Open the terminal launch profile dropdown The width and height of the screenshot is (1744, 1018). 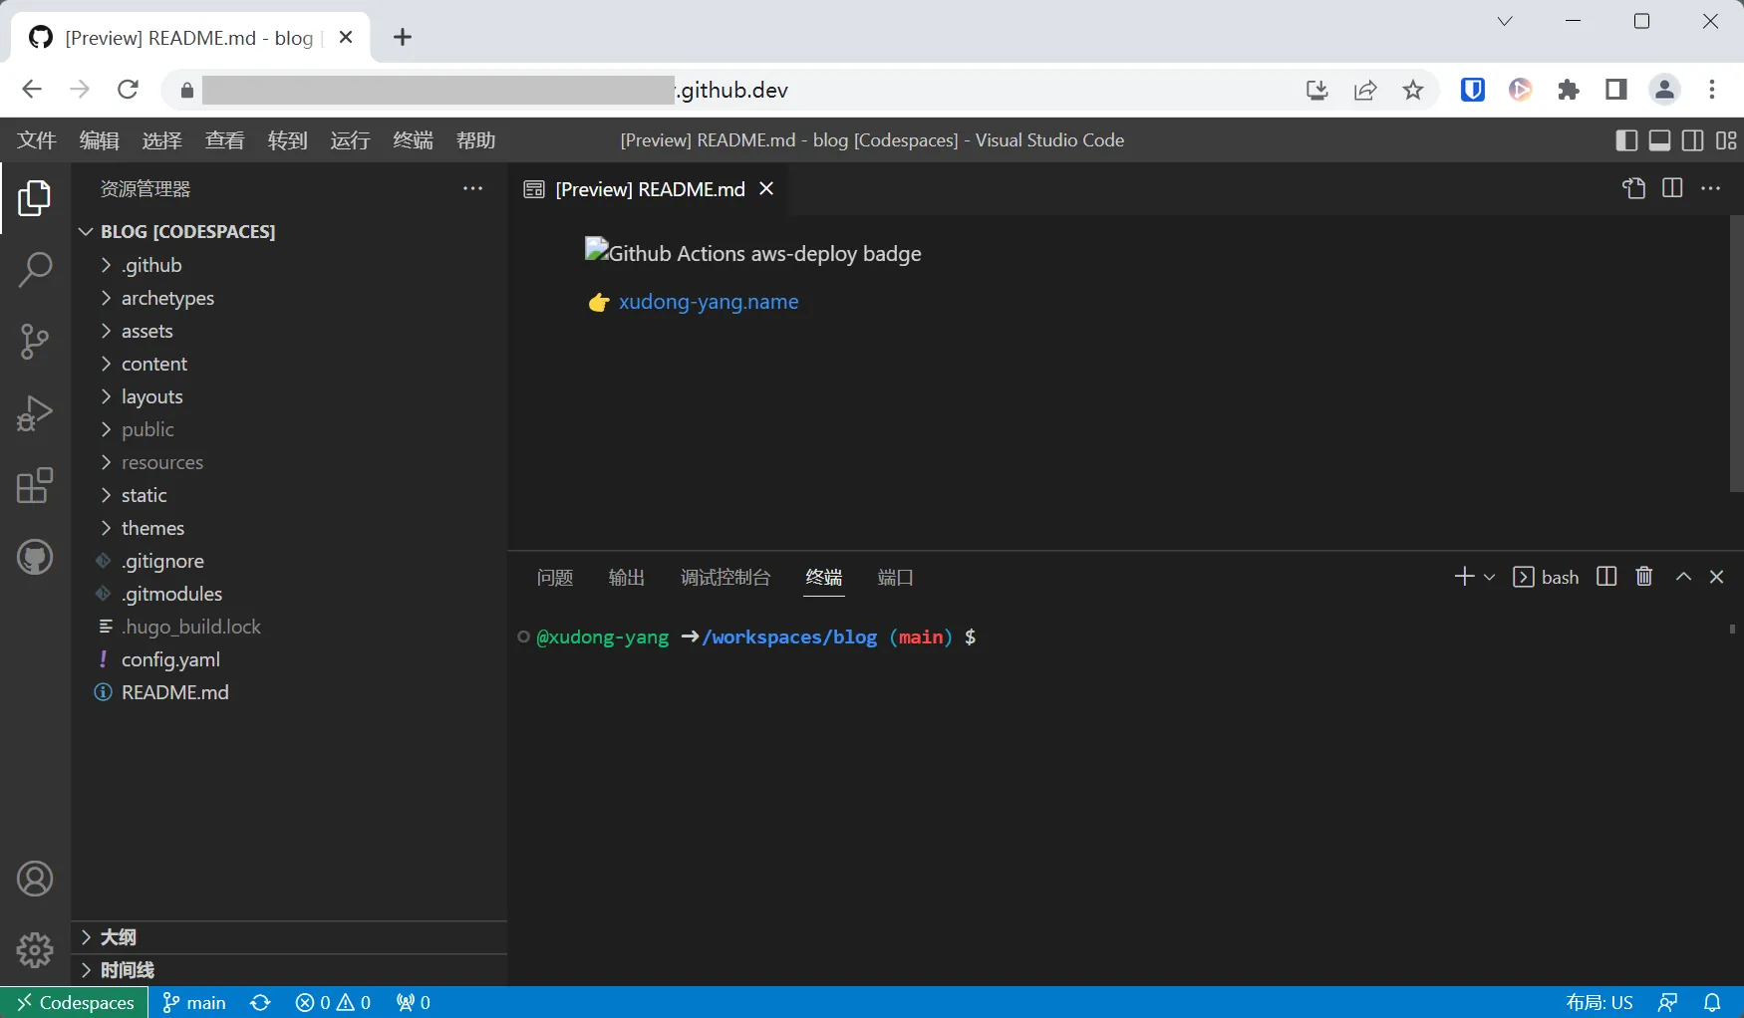(1489, 577)
